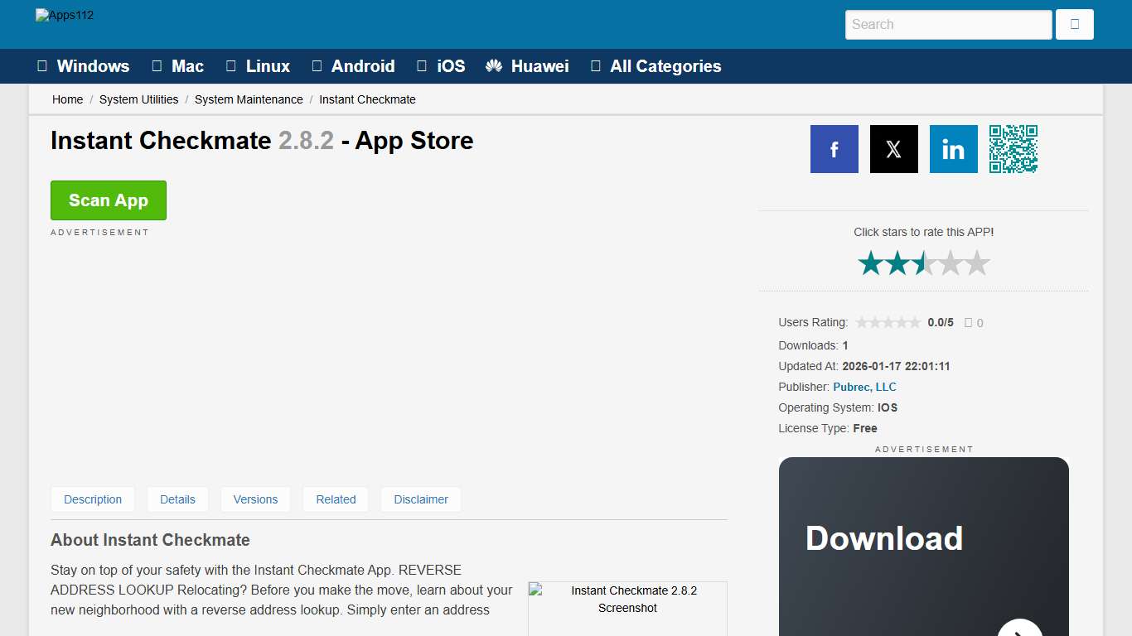Open the Pubrec, LLC publisher link
The width and height of the screenshot is (1132, 636).
click(864, 387)
